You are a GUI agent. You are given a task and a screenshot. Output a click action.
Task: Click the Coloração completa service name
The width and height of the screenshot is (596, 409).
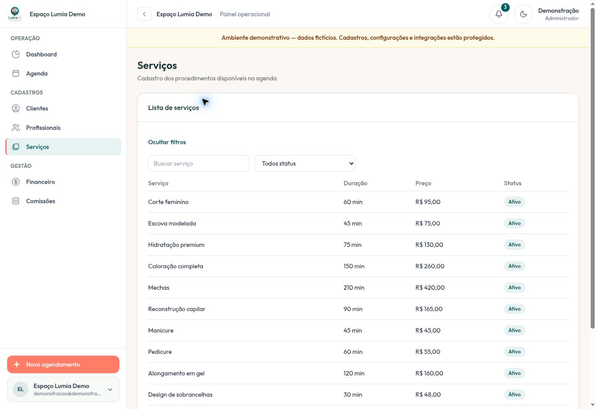point(176,266)
